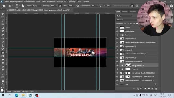Image resolution: width=174 pixels, height=98 pixels.
Task: Open the layer filter Вид dropdown
Action: click(x=124, y=16)
